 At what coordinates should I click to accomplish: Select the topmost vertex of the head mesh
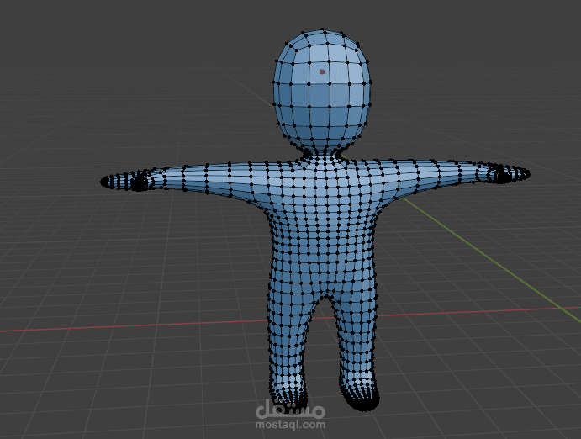tap(323, 29)
